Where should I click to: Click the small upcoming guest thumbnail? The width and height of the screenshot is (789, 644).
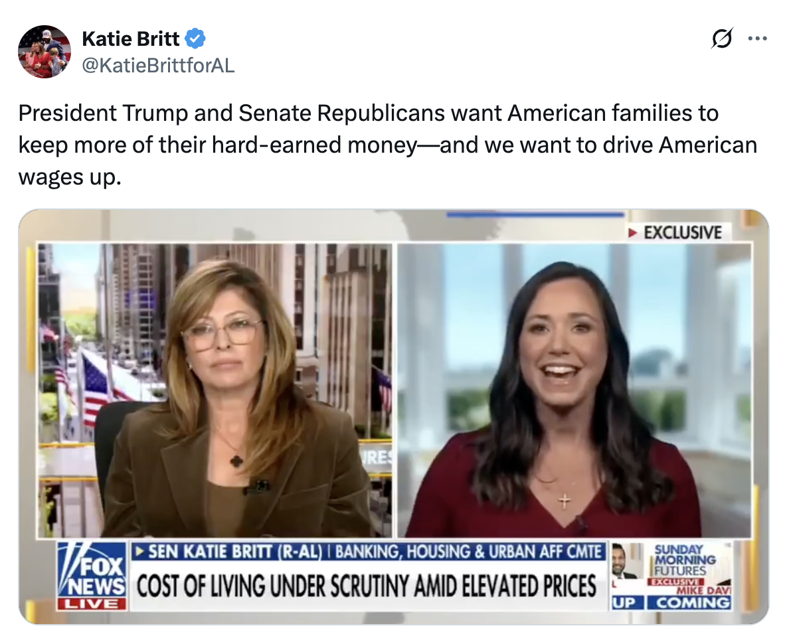pyautogui.click(x=628, y=561)
